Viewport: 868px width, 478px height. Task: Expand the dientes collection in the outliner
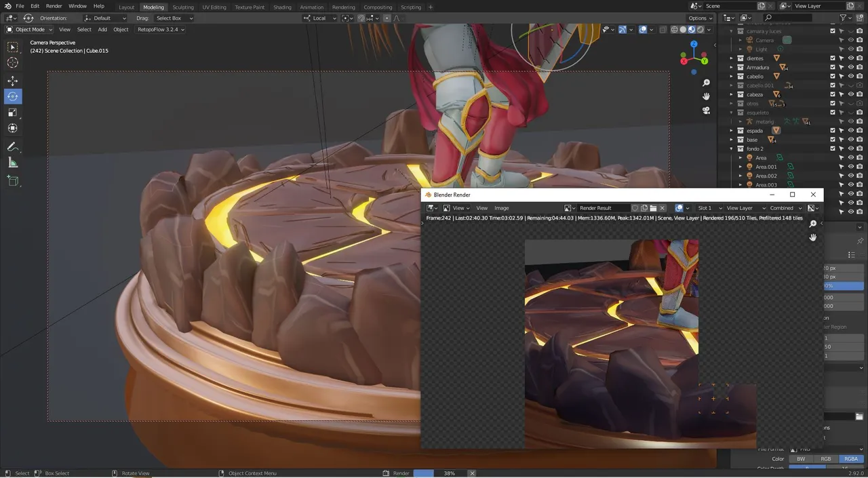(732, 58)
